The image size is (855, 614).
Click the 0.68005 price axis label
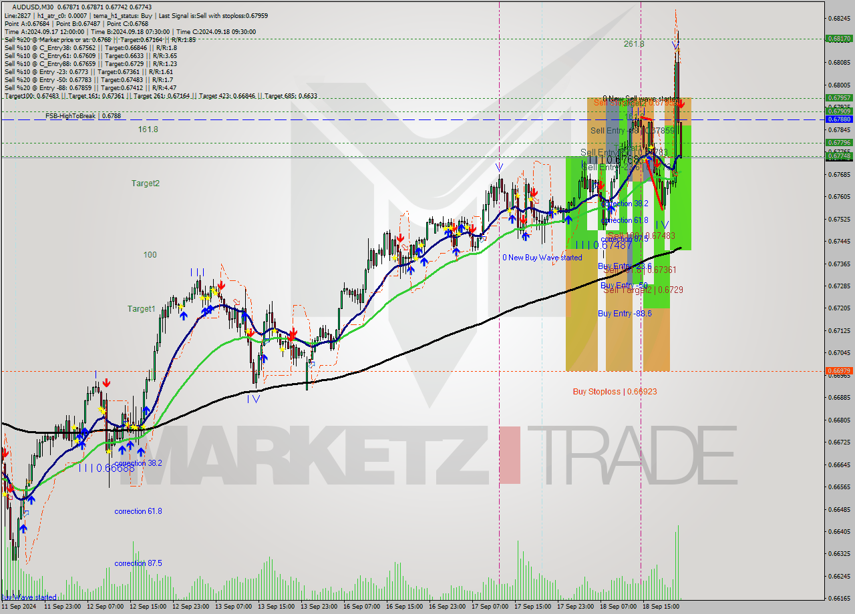coord(840,85)
